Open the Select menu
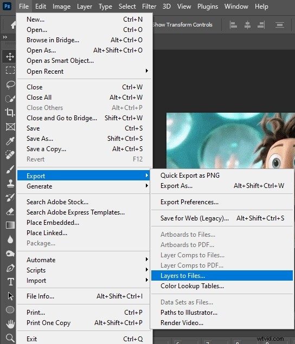The width and height of the screenshot is (295, 344). pos(127,7)
